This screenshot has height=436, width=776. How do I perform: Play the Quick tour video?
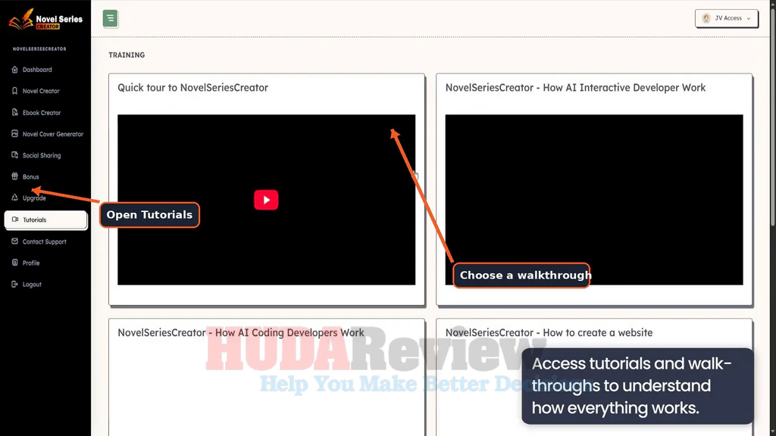[266, 200]
